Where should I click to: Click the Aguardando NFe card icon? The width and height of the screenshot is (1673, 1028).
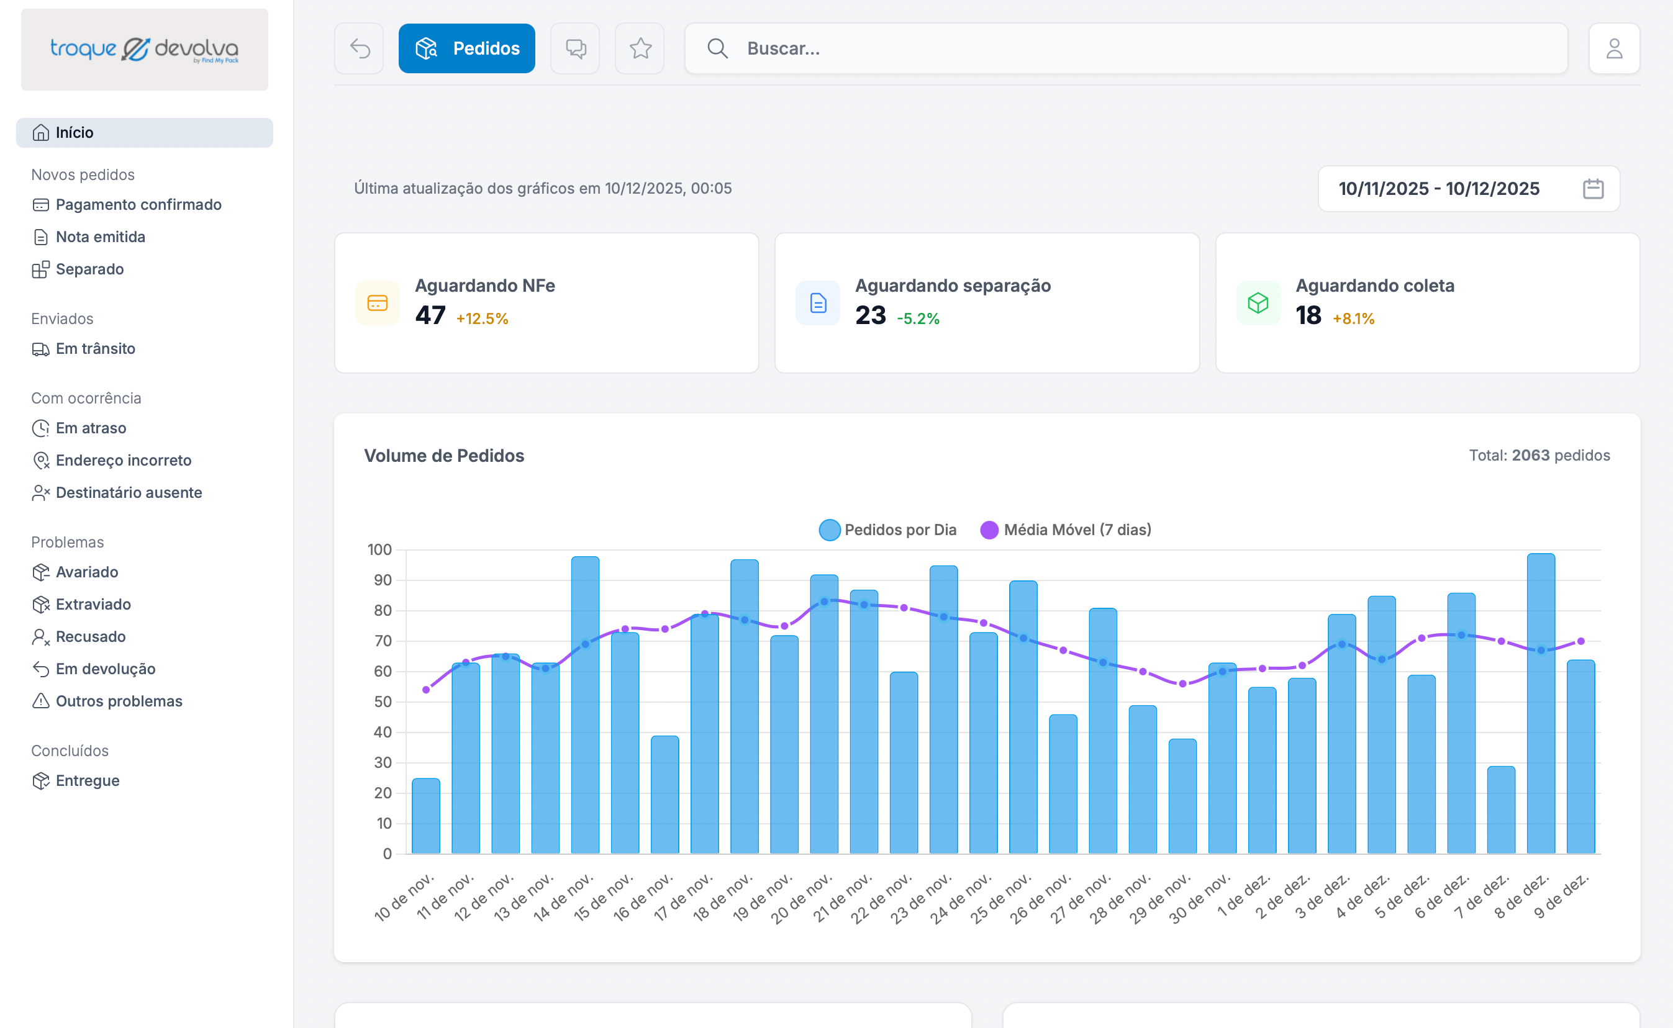point(378,302)
